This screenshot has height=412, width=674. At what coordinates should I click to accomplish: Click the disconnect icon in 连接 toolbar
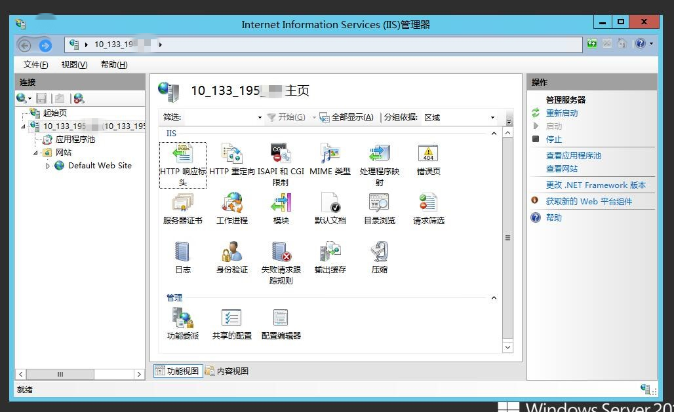pos(79,98)
